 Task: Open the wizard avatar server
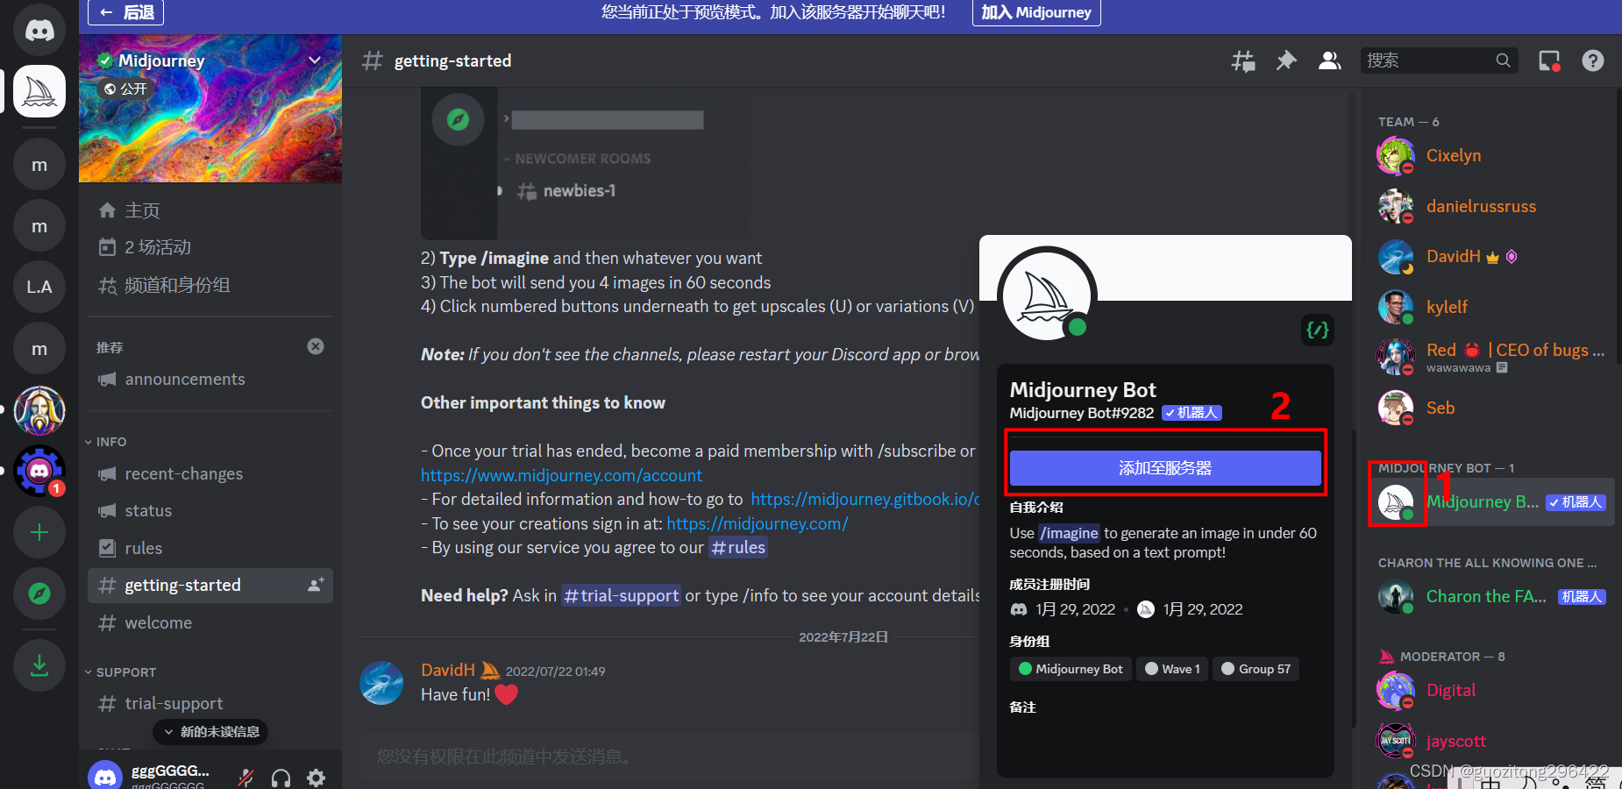click(x=39, y=410)
